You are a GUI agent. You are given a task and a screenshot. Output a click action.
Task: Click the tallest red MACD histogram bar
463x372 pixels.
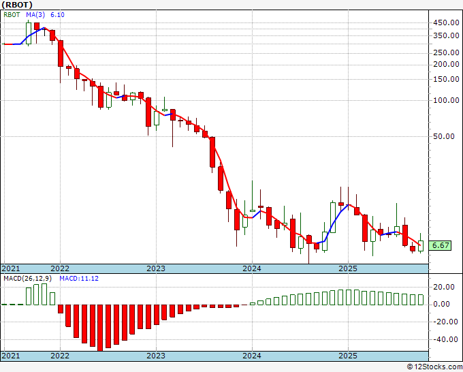[100, 328]
